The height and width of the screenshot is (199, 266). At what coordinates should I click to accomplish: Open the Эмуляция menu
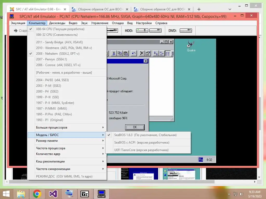[18, 23]
